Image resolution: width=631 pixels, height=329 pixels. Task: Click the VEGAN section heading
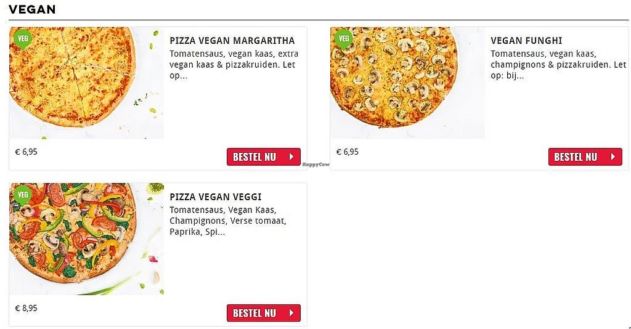point(32,9)
